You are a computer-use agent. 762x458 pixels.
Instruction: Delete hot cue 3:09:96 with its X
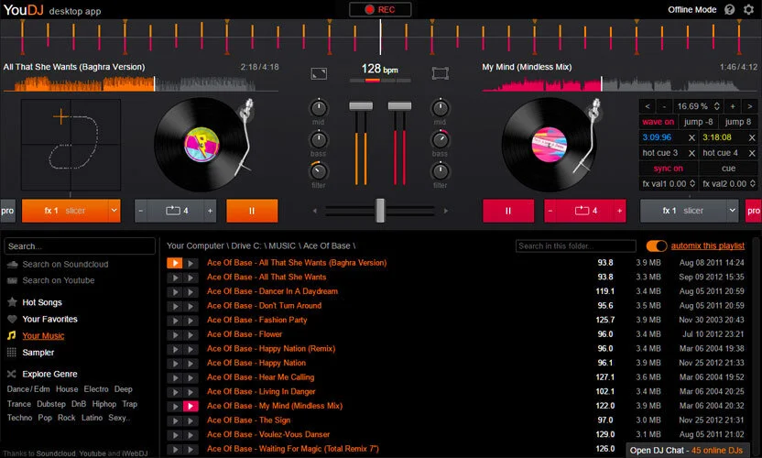coord(691,137)
